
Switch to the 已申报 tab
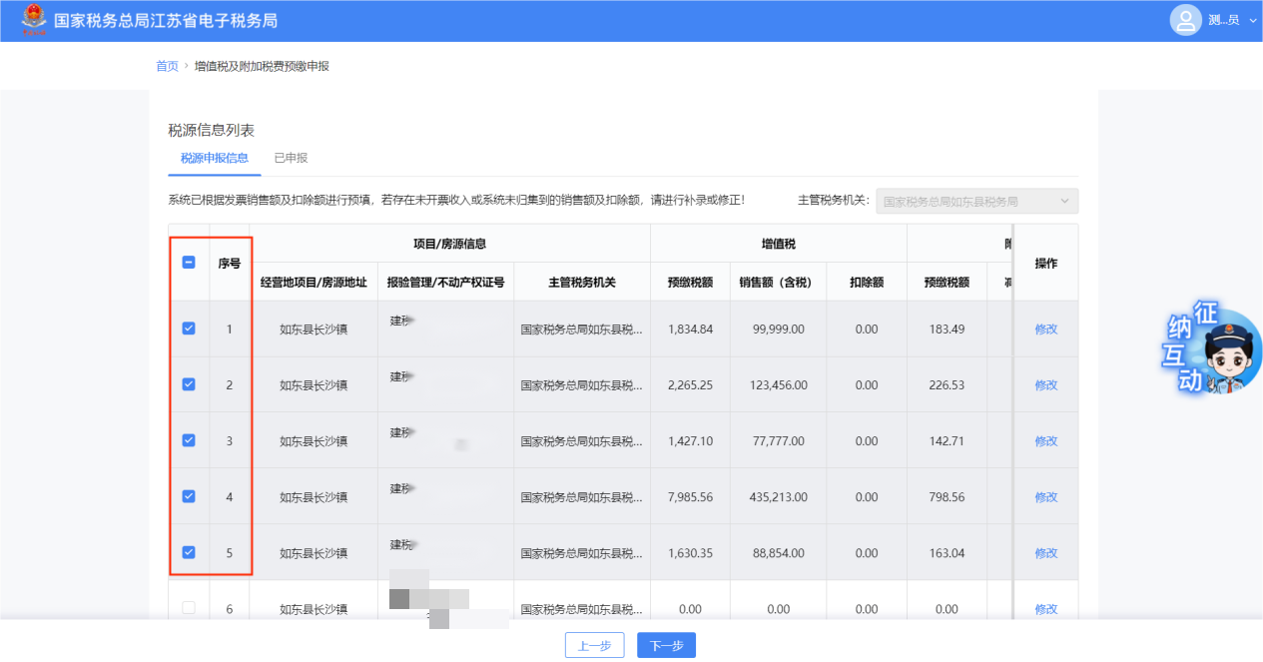point(291,158)
